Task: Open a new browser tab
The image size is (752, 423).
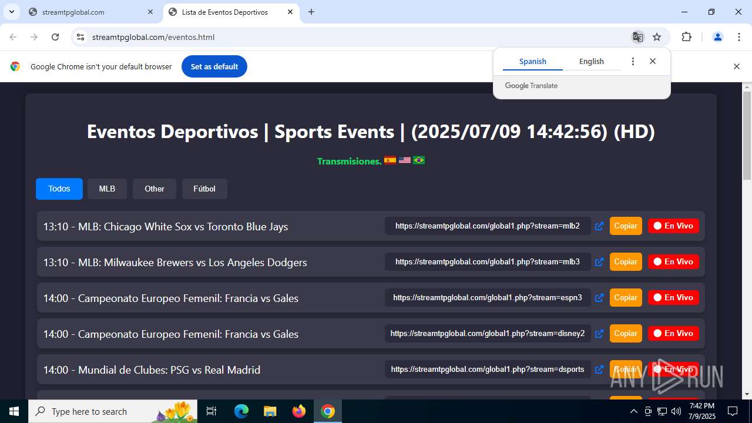Action: [x=311, y=12]
